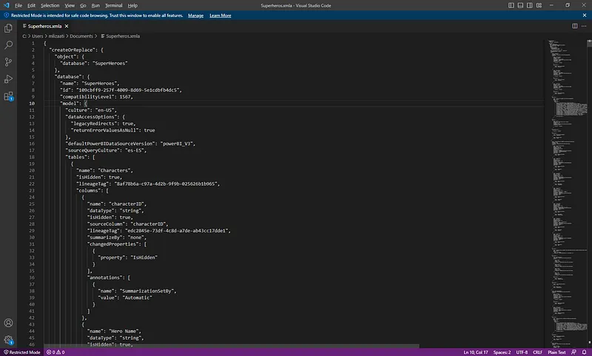Toggle the panel layout icon
Screen dimensions: 592x356
[520, 5]
